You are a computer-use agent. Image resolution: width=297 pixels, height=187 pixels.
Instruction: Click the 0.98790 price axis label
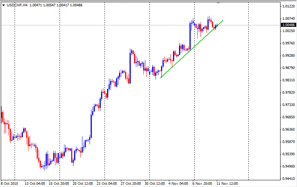point(288,68)
